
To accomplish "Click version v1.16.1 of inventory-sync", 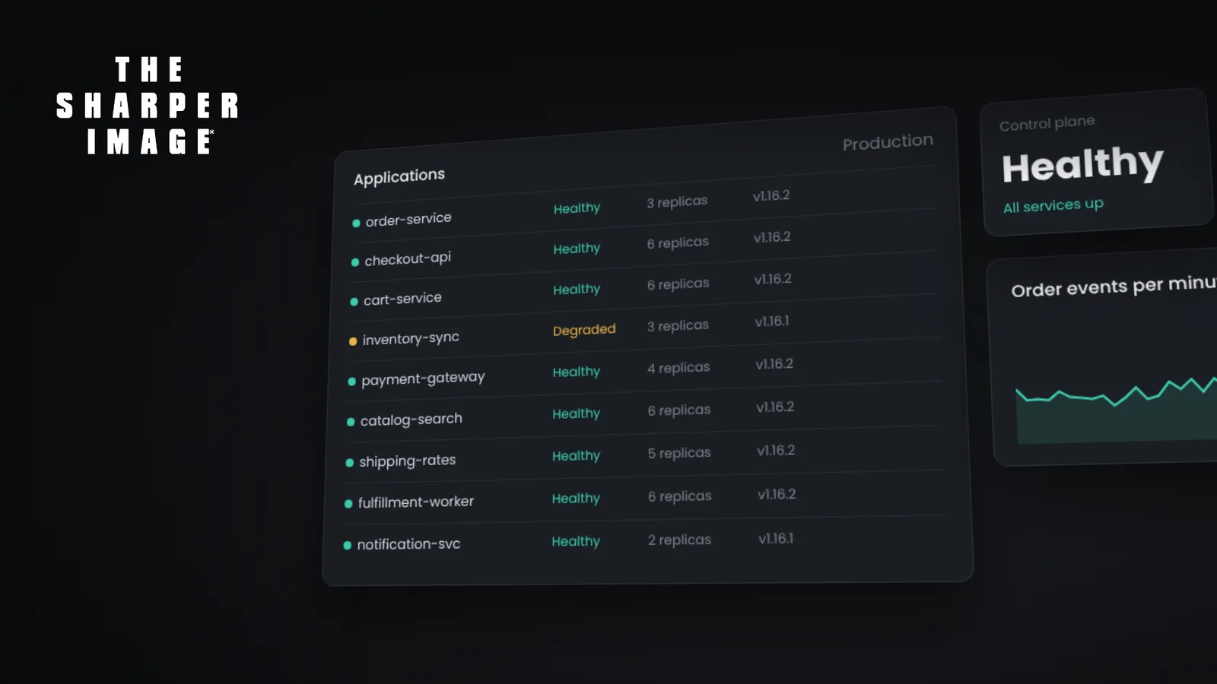I will (x=772, y=321).
